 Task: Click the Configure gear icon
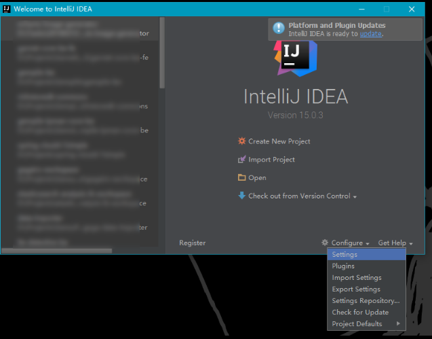coord(325,243)
